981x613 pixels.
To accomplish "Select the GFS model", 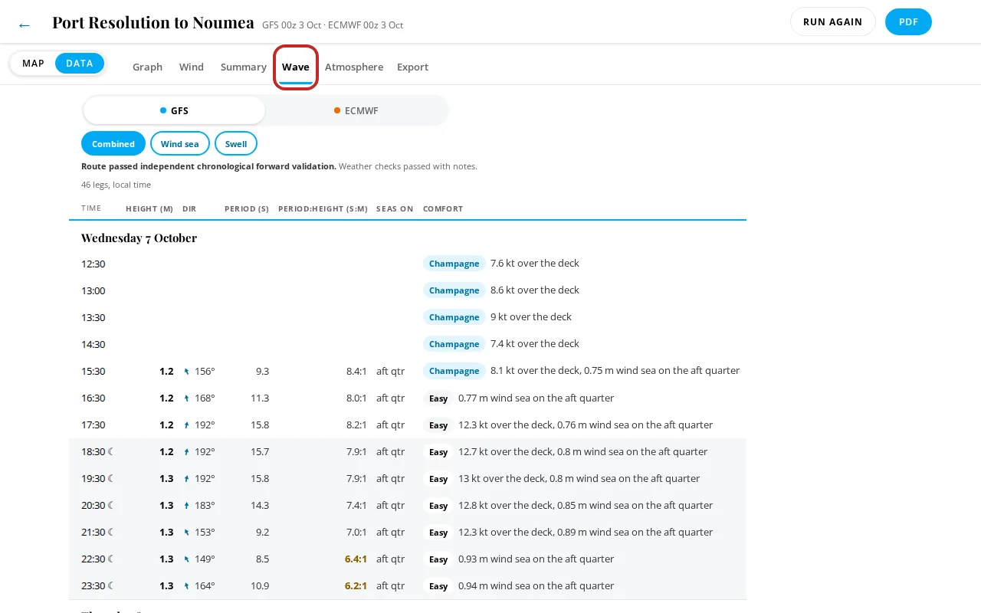I will (x=174, y=110).
